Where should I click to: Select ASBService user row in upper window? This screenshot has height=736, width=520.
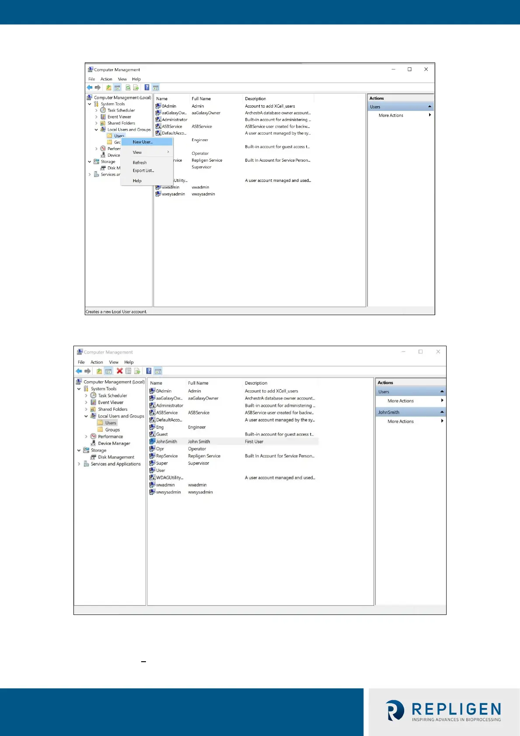coord(234,126)
